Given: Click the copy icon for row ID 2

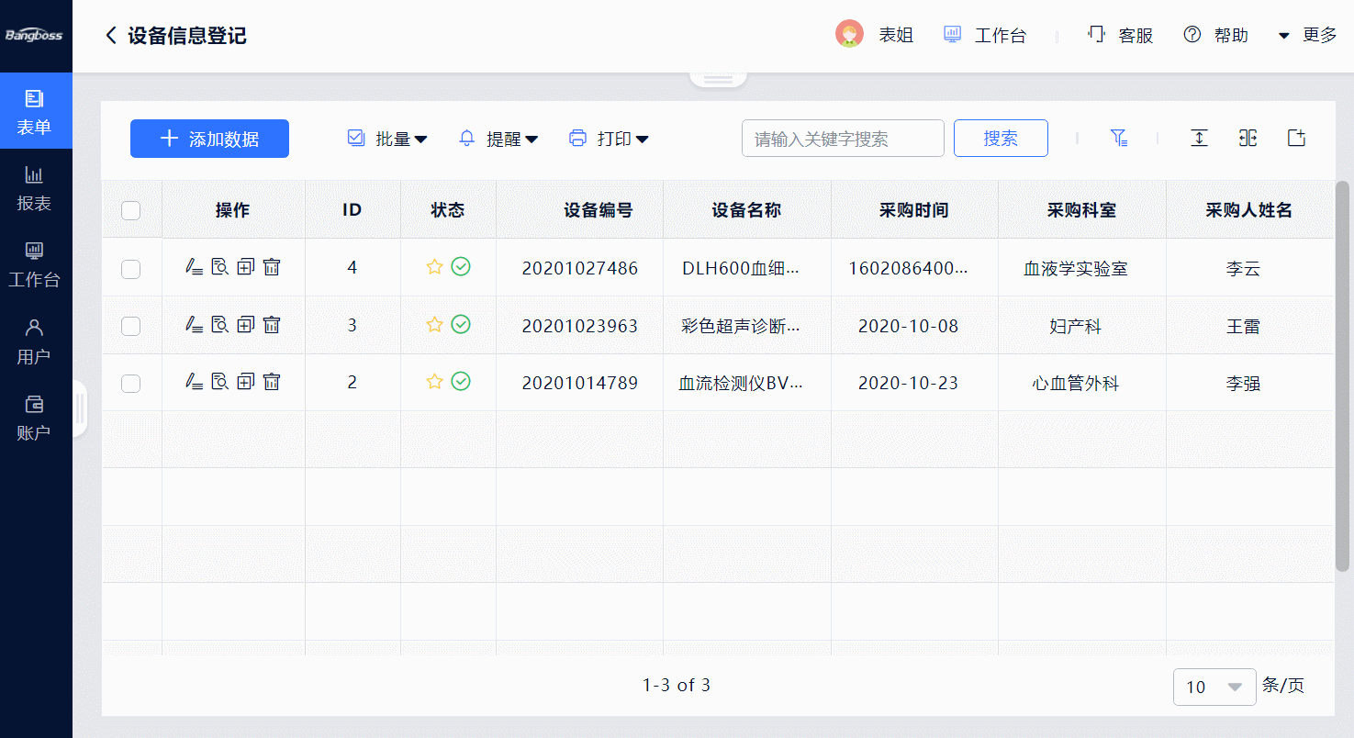Looking at the screenshot, I should (x=245, y=381).
